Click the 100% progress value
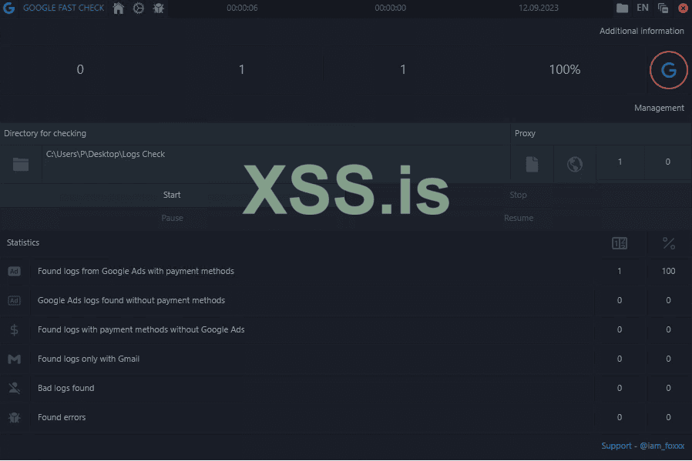 (564, 69)
